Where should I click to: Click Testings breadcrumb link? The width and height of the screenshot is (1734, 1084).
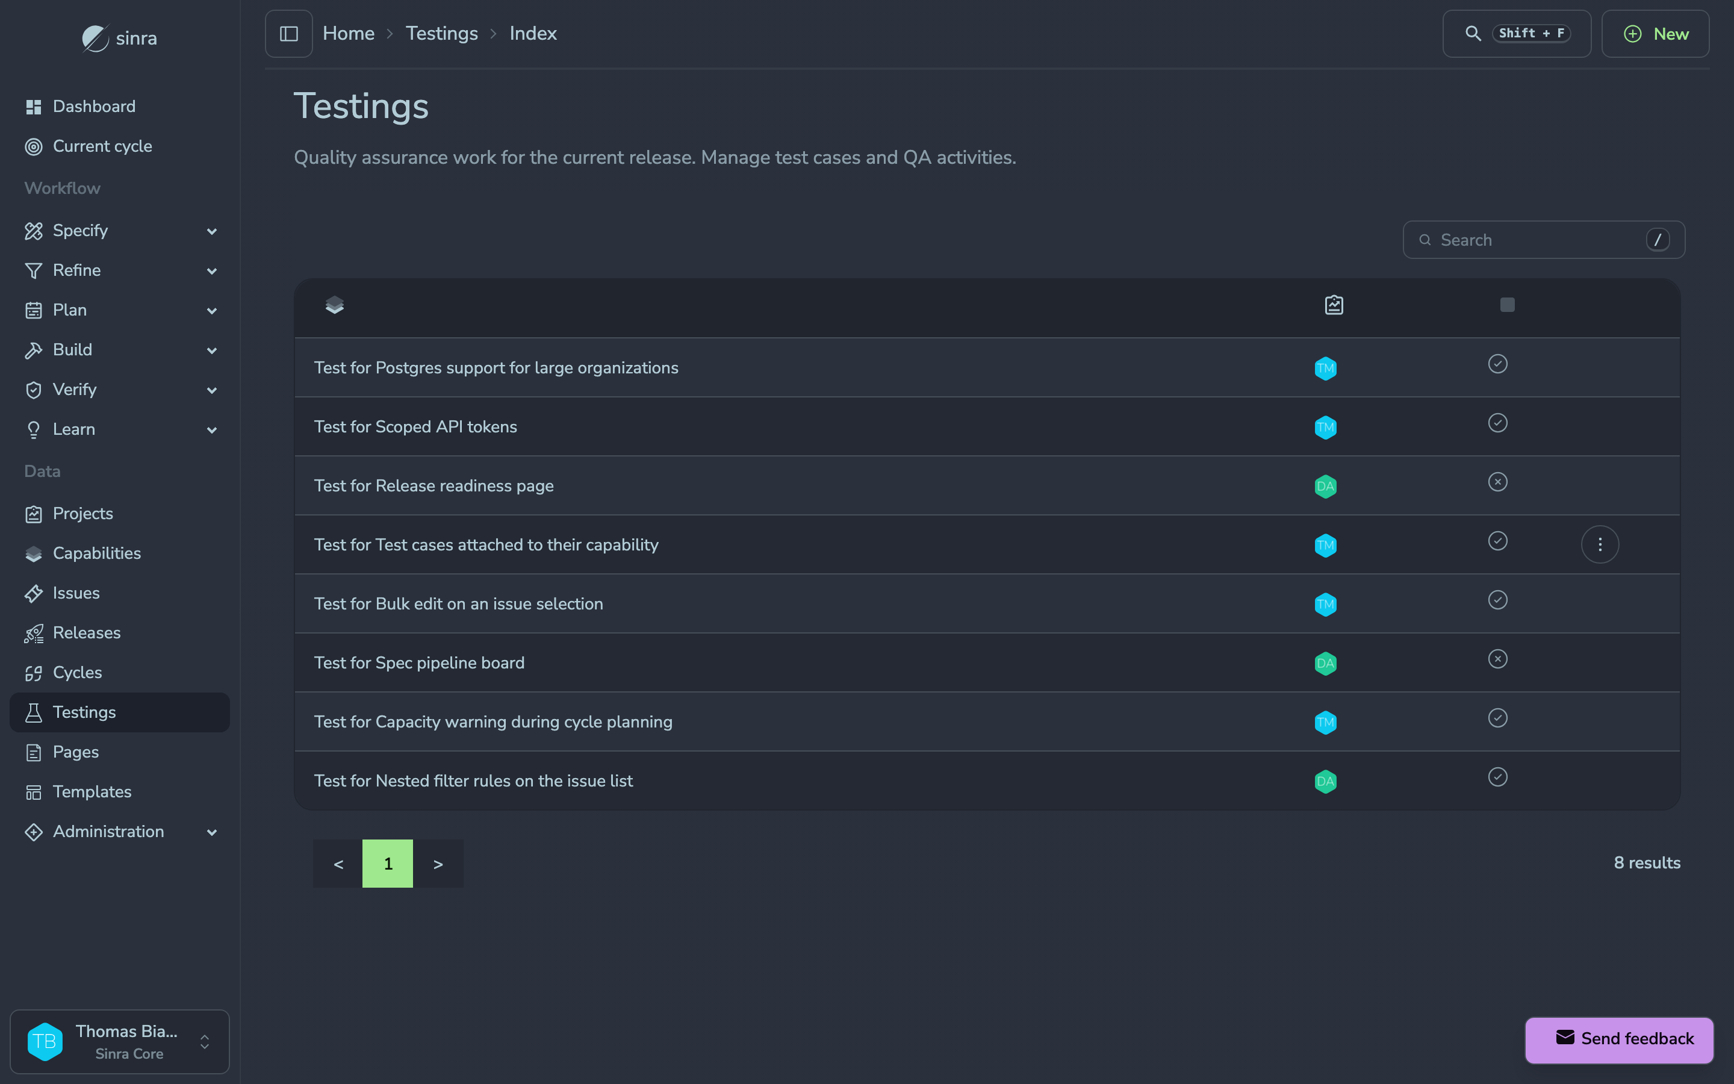click(441, 34)
